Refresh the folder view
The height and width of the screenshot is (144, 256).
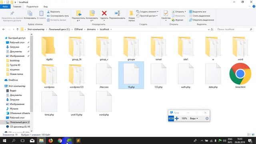(212, 29)
